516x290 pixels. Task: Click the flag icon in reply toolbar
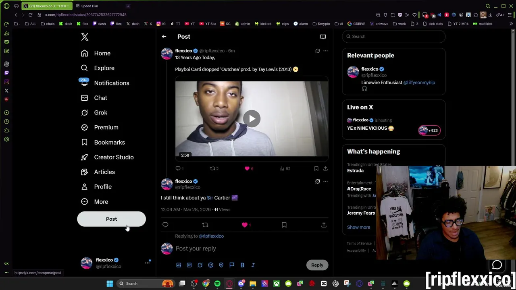tap(232, 265)
